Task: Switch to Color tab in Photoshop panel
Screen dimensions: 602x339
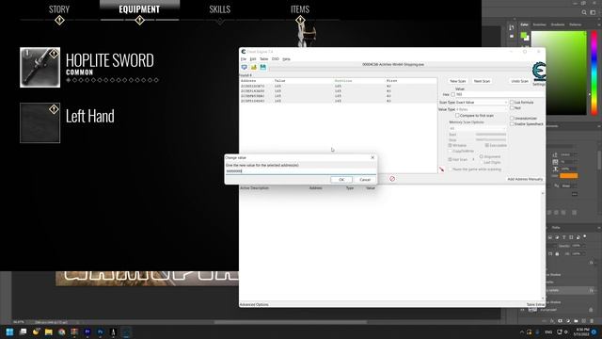Action: click(524, 24)
